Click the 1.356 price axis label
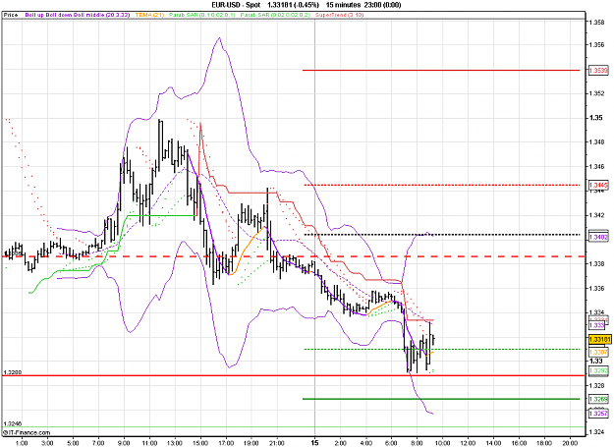This screenshot has height=447, width=614. coord(597,45)
